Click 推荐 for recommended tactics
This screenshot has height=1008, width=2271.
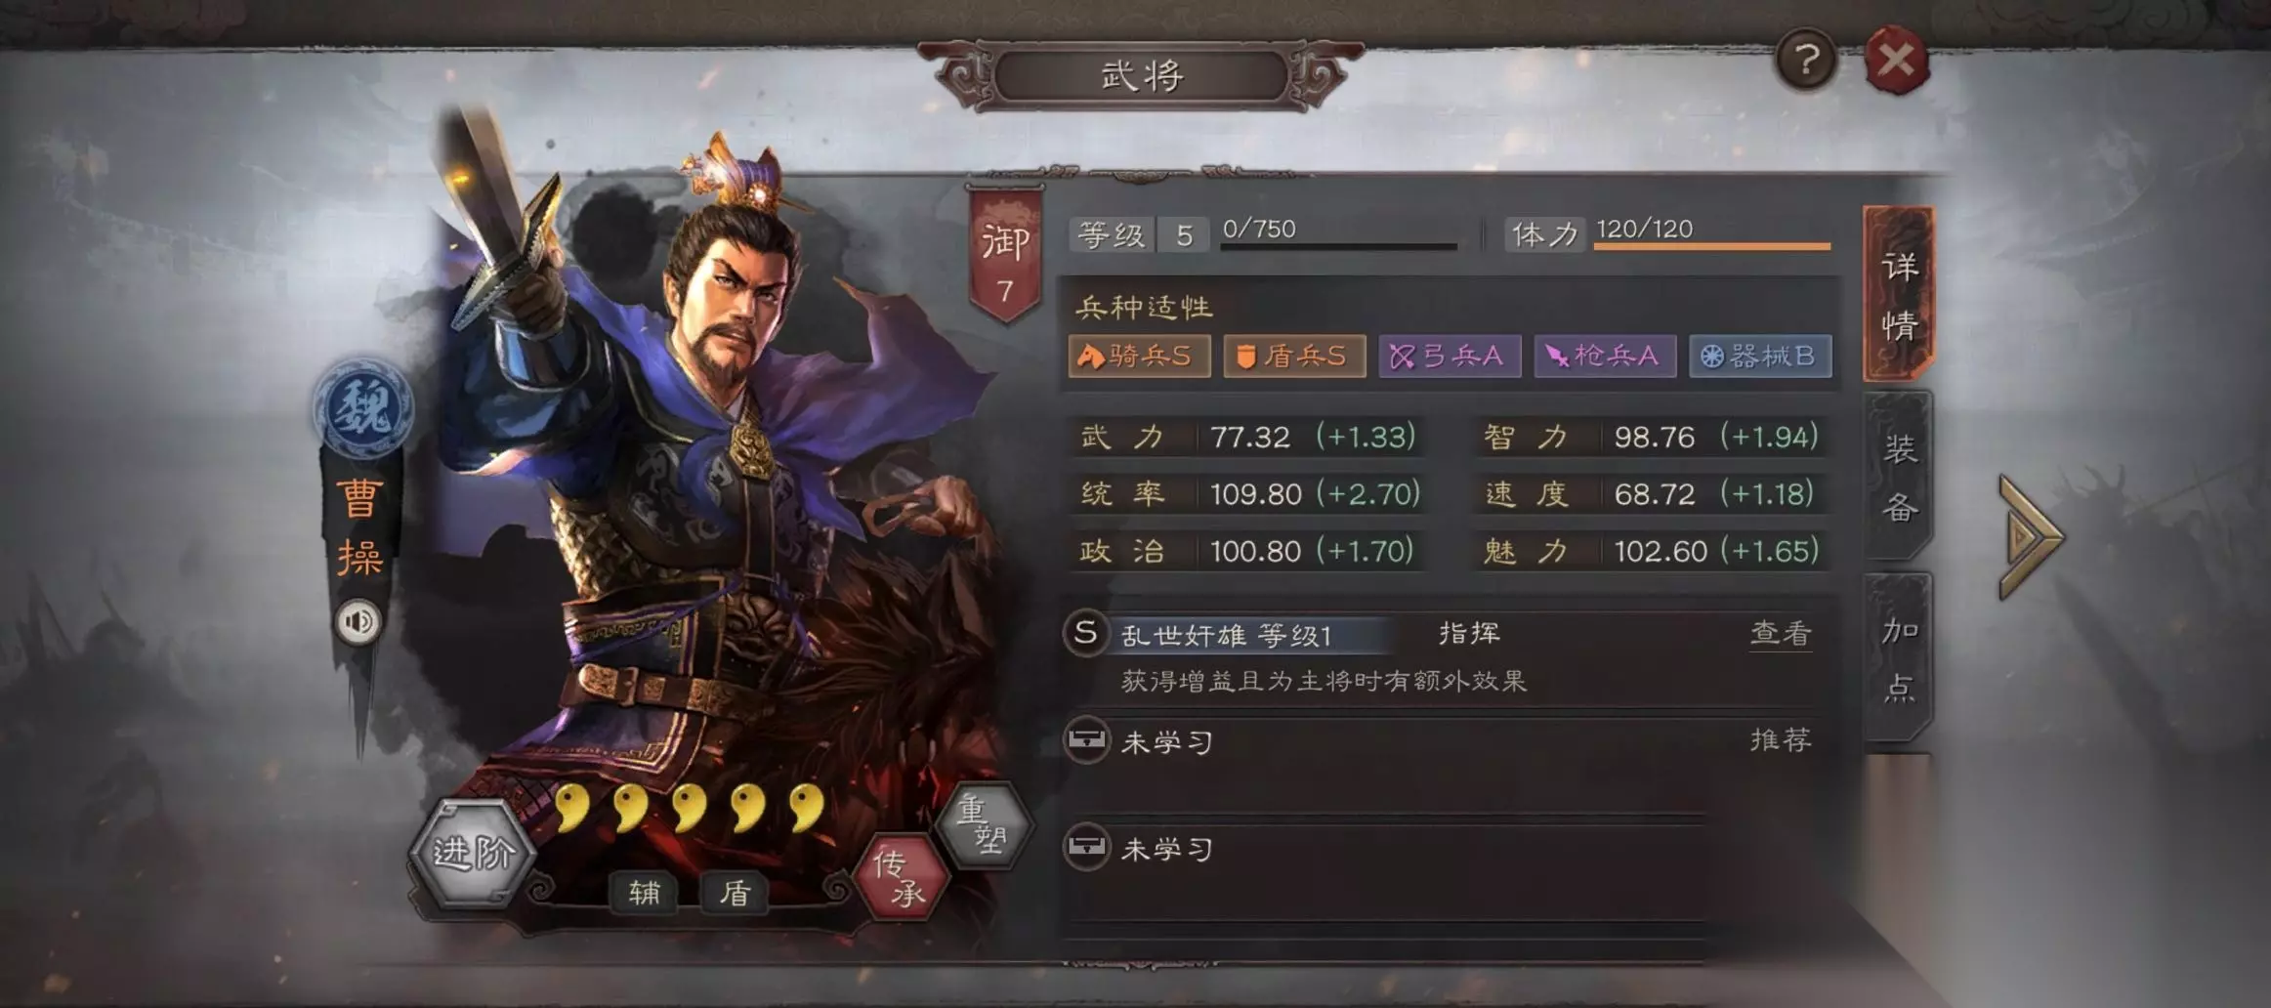(1780, 739)
